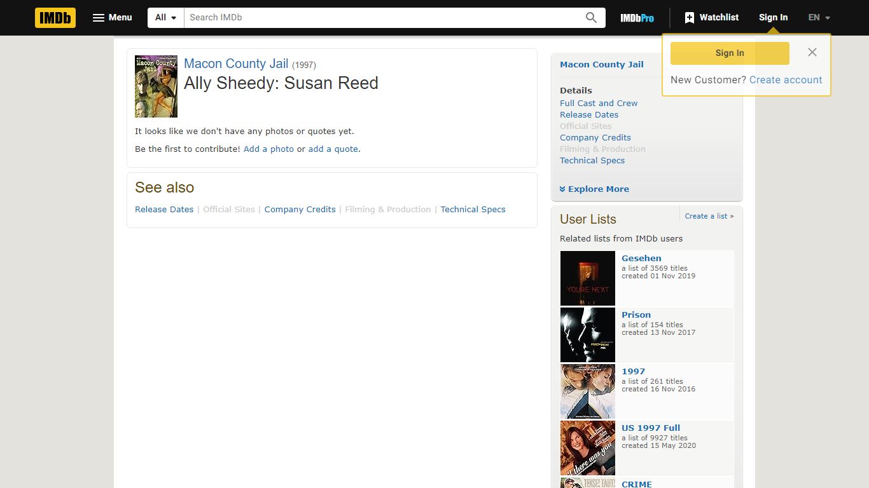The width and height of the screenshot is (869, 488).
Task: Open sidebar Technical Specs link
Action: click(592, 161)
